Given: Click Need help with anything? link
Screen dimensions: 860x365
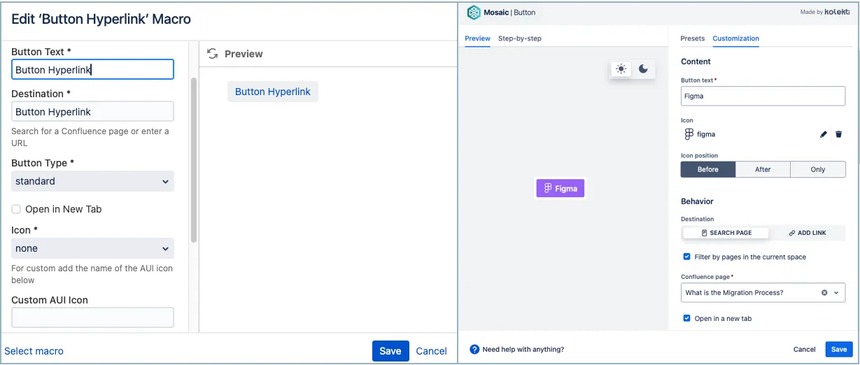Looking at the screenshot, I should pos(523,349).
